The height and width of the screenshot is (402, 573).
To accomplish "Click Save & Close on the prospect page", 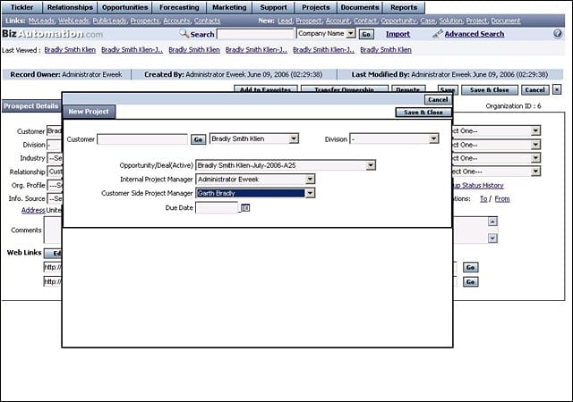I will 490,89.
